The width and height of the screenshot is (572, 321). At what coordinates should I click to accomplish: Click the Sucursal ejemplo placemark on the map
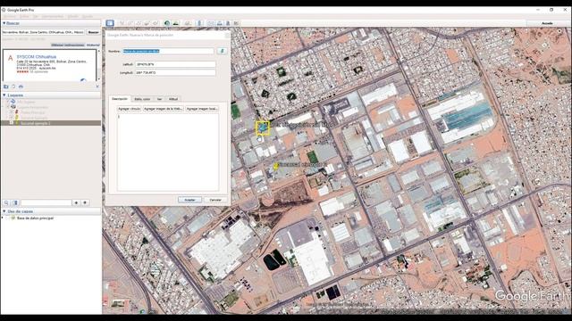point(276,166)
